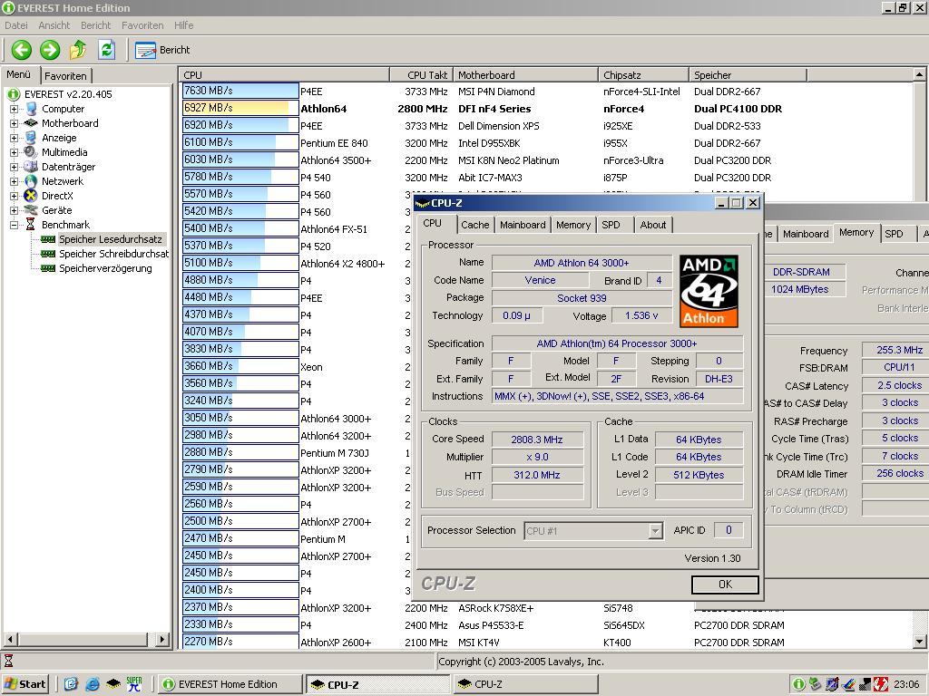Collapse the Benchmark tree node
The height and width of the screenshot is (696, 929).
[14, 225]
